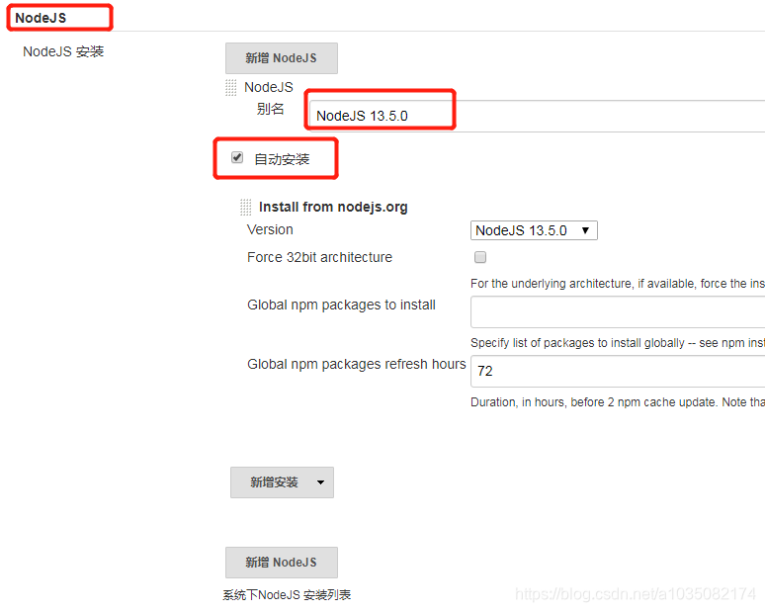Click the Force 32bit architecture label
The width and height of the screenshot is (765, 612).
click(x=319, y=257)
